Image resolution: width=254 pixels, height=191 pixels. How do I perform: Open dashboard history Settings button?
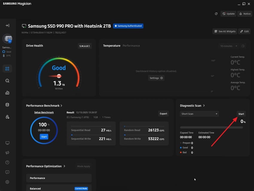point(156,78)
